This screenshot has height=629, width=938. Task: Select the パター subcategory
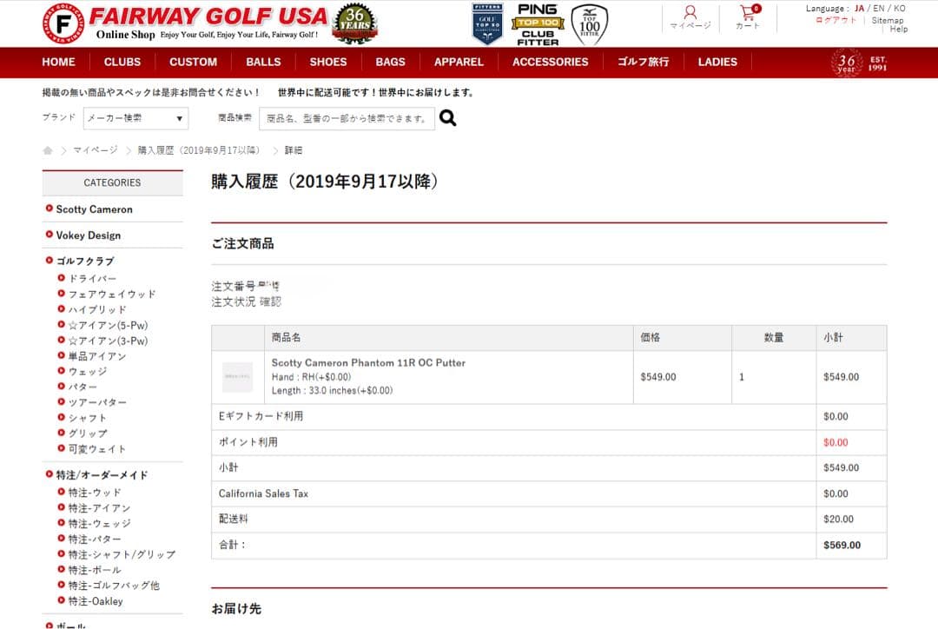[x=83, y=387]
